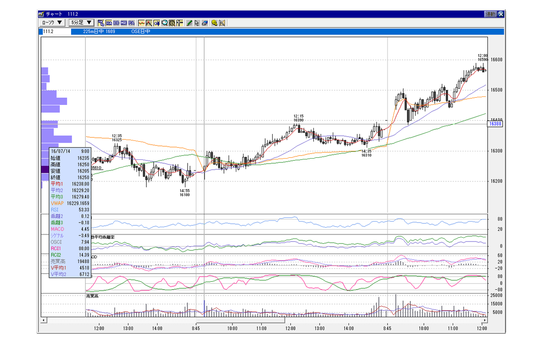Click the crosshair table icon left of the pencil
The height and width of the screenshot is (343, 542).
click(180, 23)
